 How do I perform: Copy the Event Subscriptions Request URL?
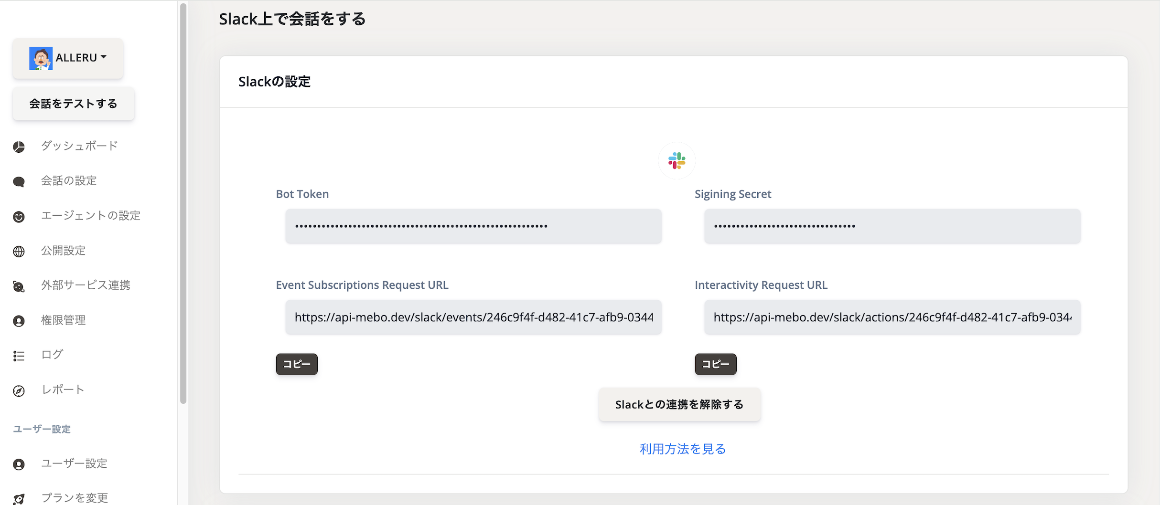point(297,364)
